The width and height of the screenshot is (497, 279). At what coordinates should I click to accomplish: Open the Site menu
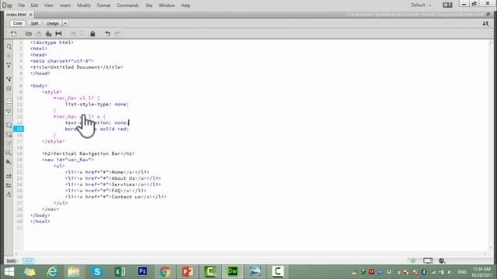(x=148, y=5)
